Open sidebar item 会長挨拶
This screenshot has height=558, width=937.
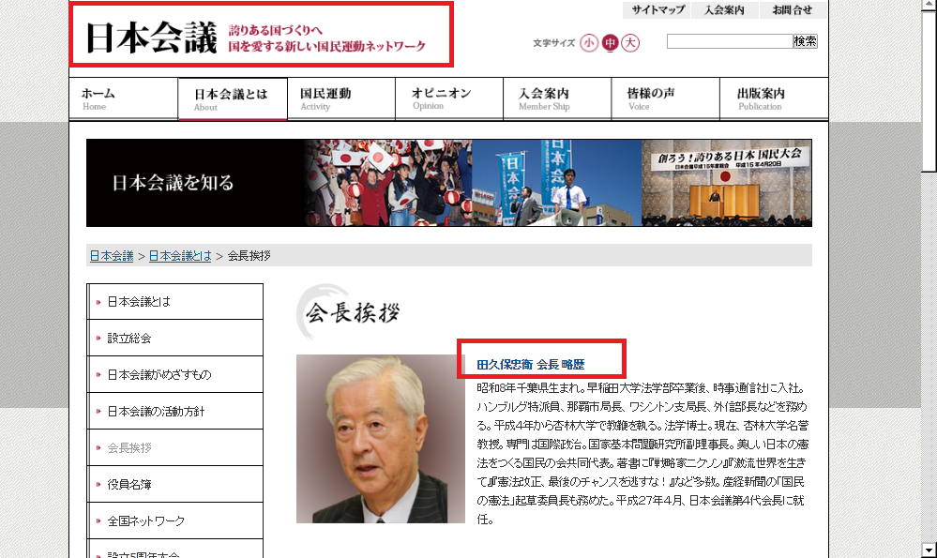[174, 447]
